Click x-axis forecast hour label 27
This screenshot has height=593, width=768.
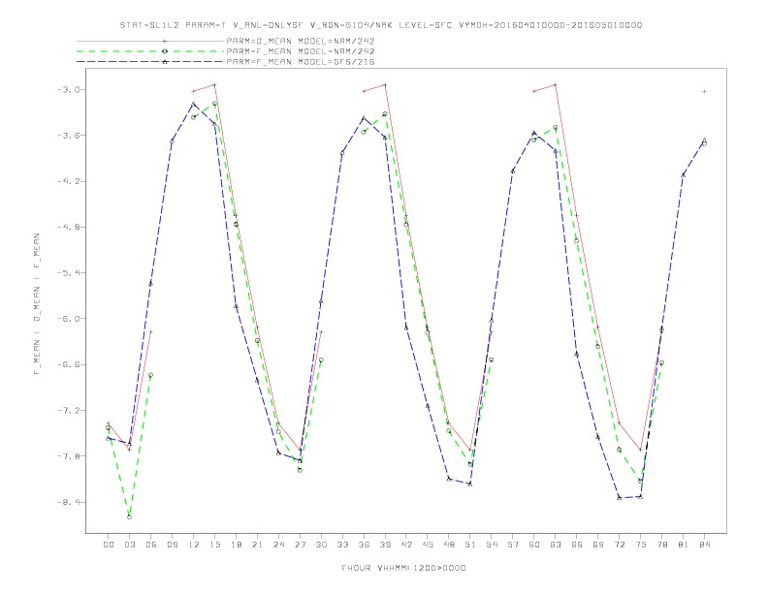click(300, 545)
